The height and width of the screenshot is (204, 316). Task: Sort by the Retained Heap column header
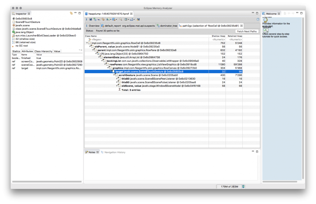234,36
